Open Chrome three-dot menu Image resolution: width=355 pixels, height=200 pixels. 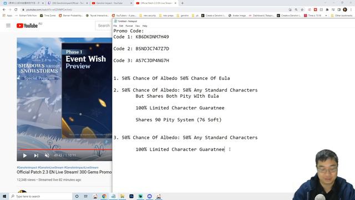pos(351,10)
